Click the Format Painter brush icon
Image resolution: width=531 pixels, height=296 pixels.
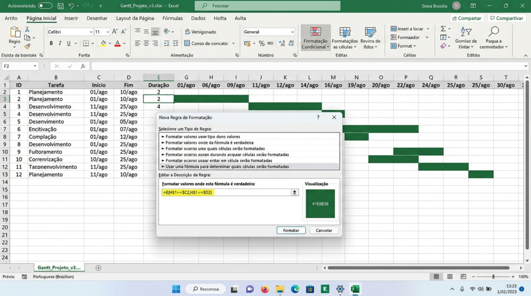[27, 46]
